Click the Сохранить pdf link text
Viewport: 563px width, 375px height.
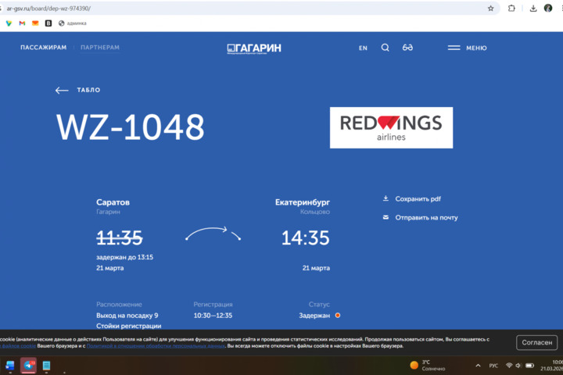click(x=418, y=199)
